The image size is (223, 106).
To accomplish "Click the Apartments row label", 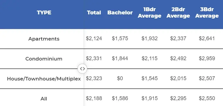I will click(x=44, y=39).
